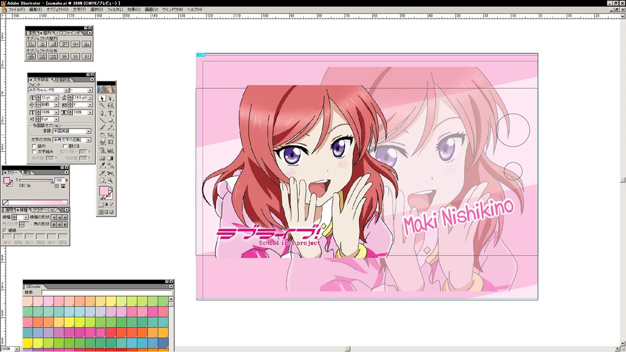Click the first distribute-objects icon
Image resolution: width=626 pixels, height=352 pixels.
point(31,56)
